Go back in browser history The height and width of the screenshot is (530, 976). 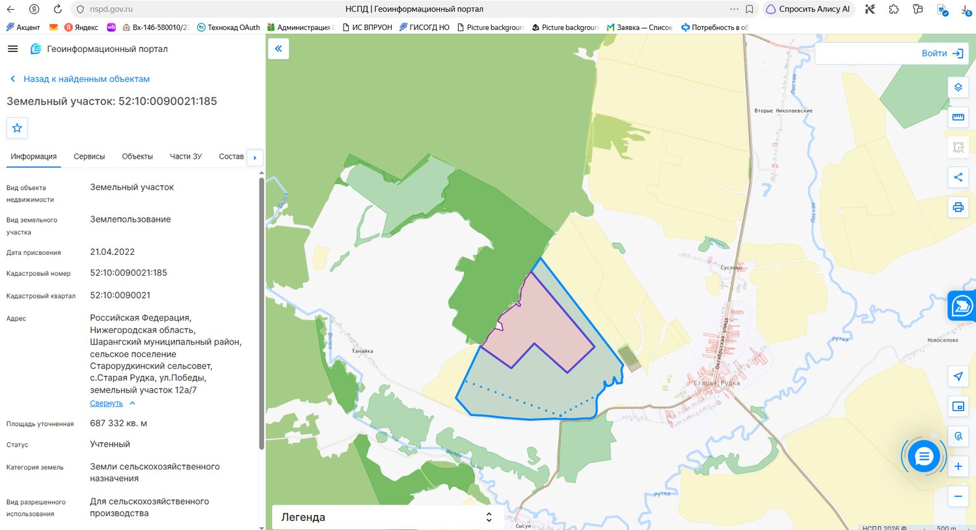click(x=11, y=9)
